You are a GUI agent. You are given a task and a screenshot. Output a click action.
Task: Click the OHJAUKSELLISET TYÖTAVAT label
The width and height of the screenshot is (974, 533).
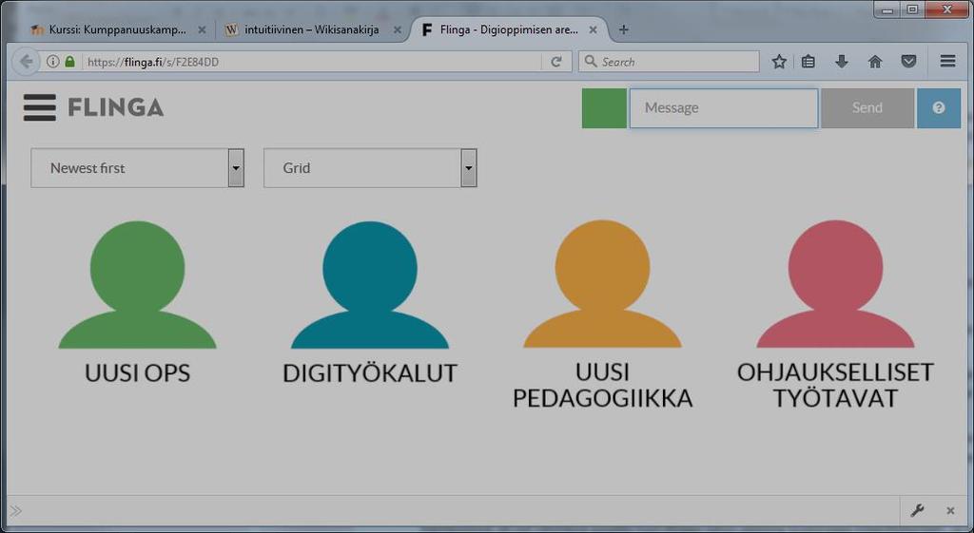click(835, 386)
